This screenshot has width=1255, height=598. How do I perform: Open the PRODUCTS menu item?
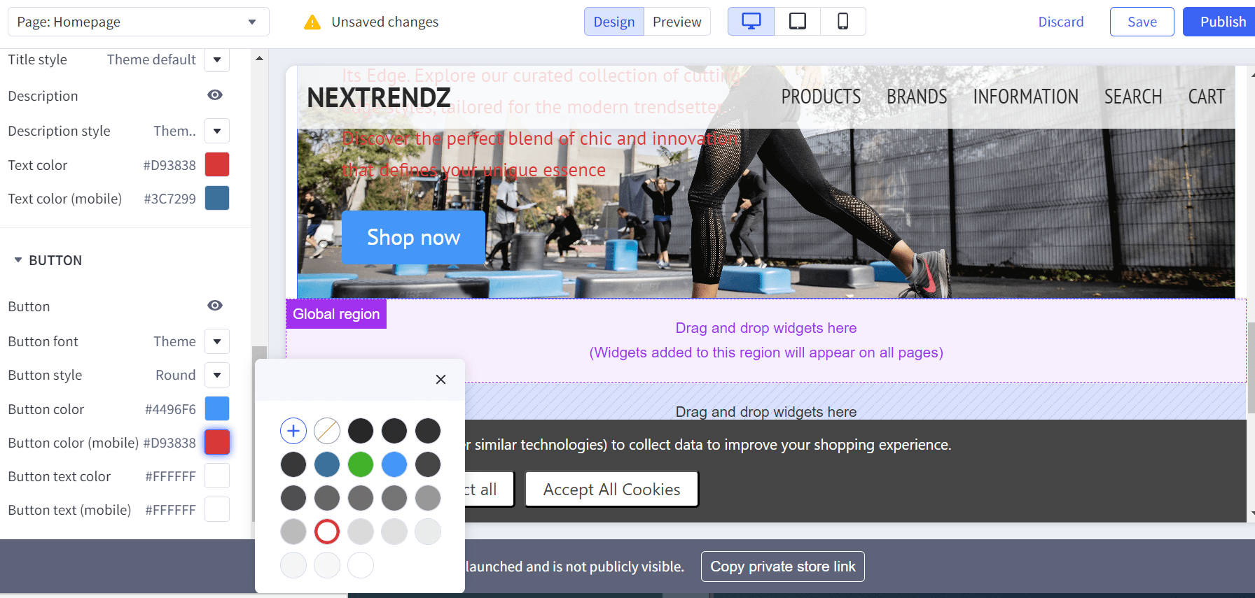pyautogui.click(x=821, y=97)
